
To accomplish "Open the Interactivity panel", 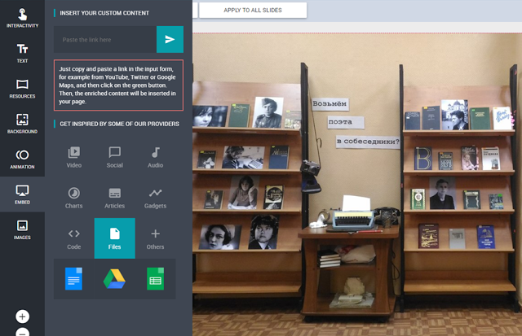I will tap(22, 18).
